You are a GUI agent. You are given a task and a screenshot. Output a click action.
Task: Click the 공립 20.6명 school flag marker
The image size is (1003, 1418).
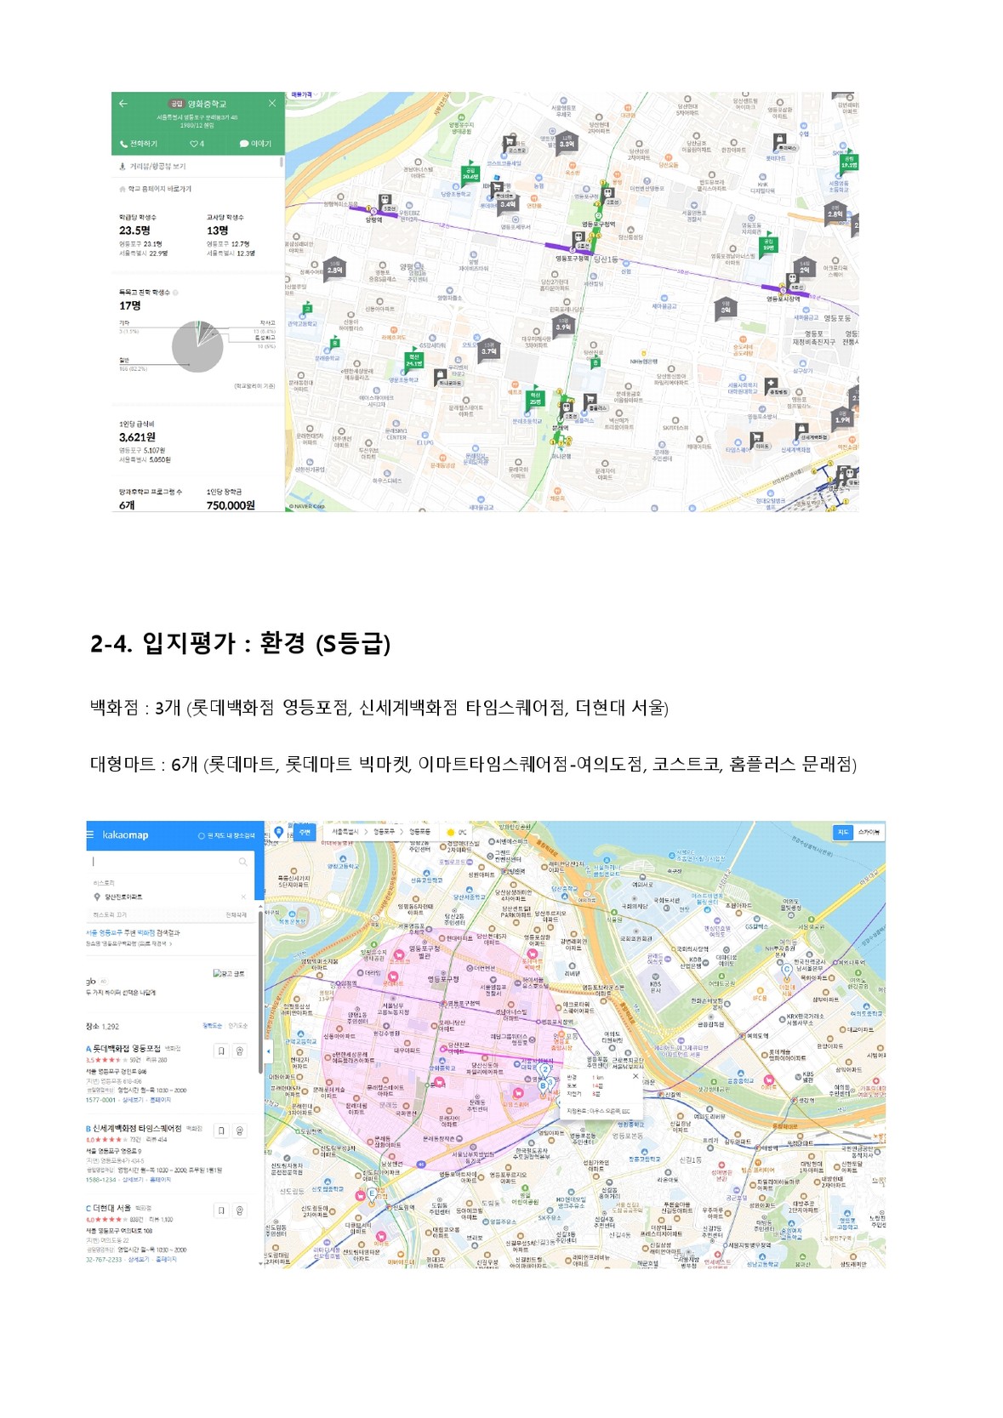click(470, 174)
